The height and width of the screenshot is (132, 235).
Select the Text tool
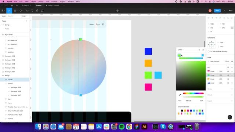pos(32,11)
